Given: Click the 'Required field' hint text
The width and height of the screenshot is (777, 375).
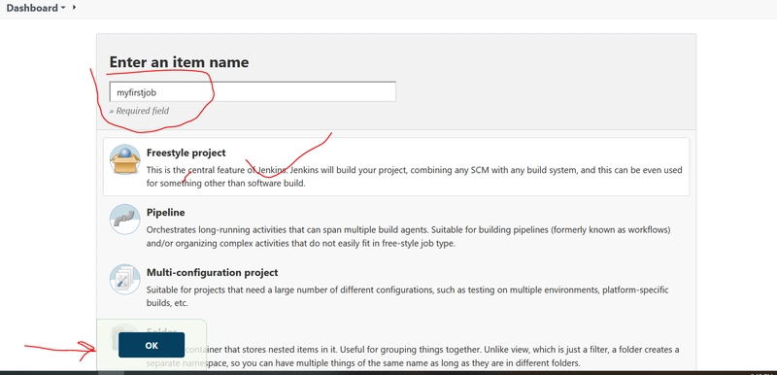Looking at the screenshot, I should point(139,111).
